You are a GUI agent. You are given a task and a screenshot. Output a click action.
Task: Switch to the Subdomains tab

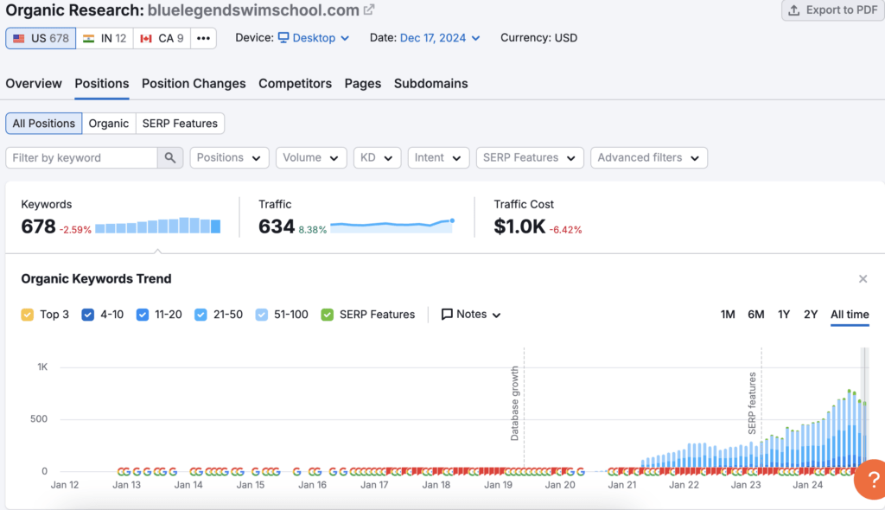(x=430, y=84)
